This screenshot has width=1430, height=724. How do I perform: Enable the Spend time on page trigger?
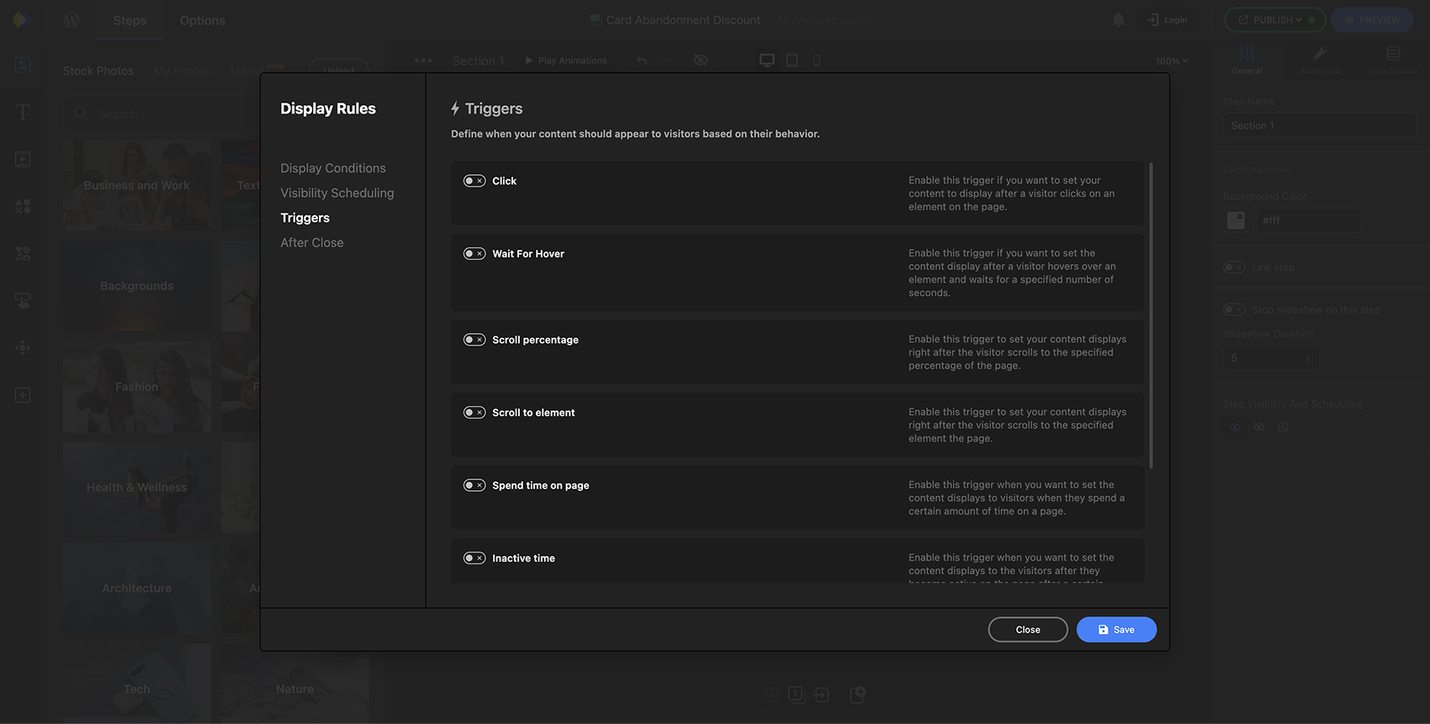(474, 485)
